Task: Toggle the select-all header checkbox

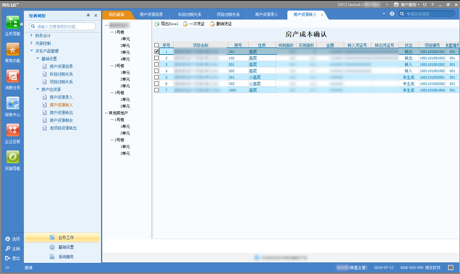Action: tap(157, 45)
